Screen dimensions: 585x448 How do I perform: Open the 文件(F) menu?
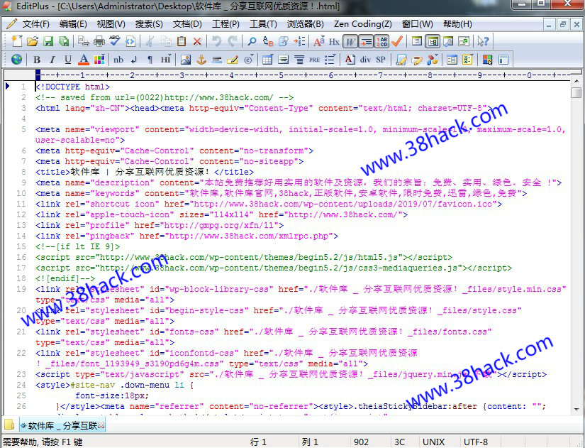36,24
